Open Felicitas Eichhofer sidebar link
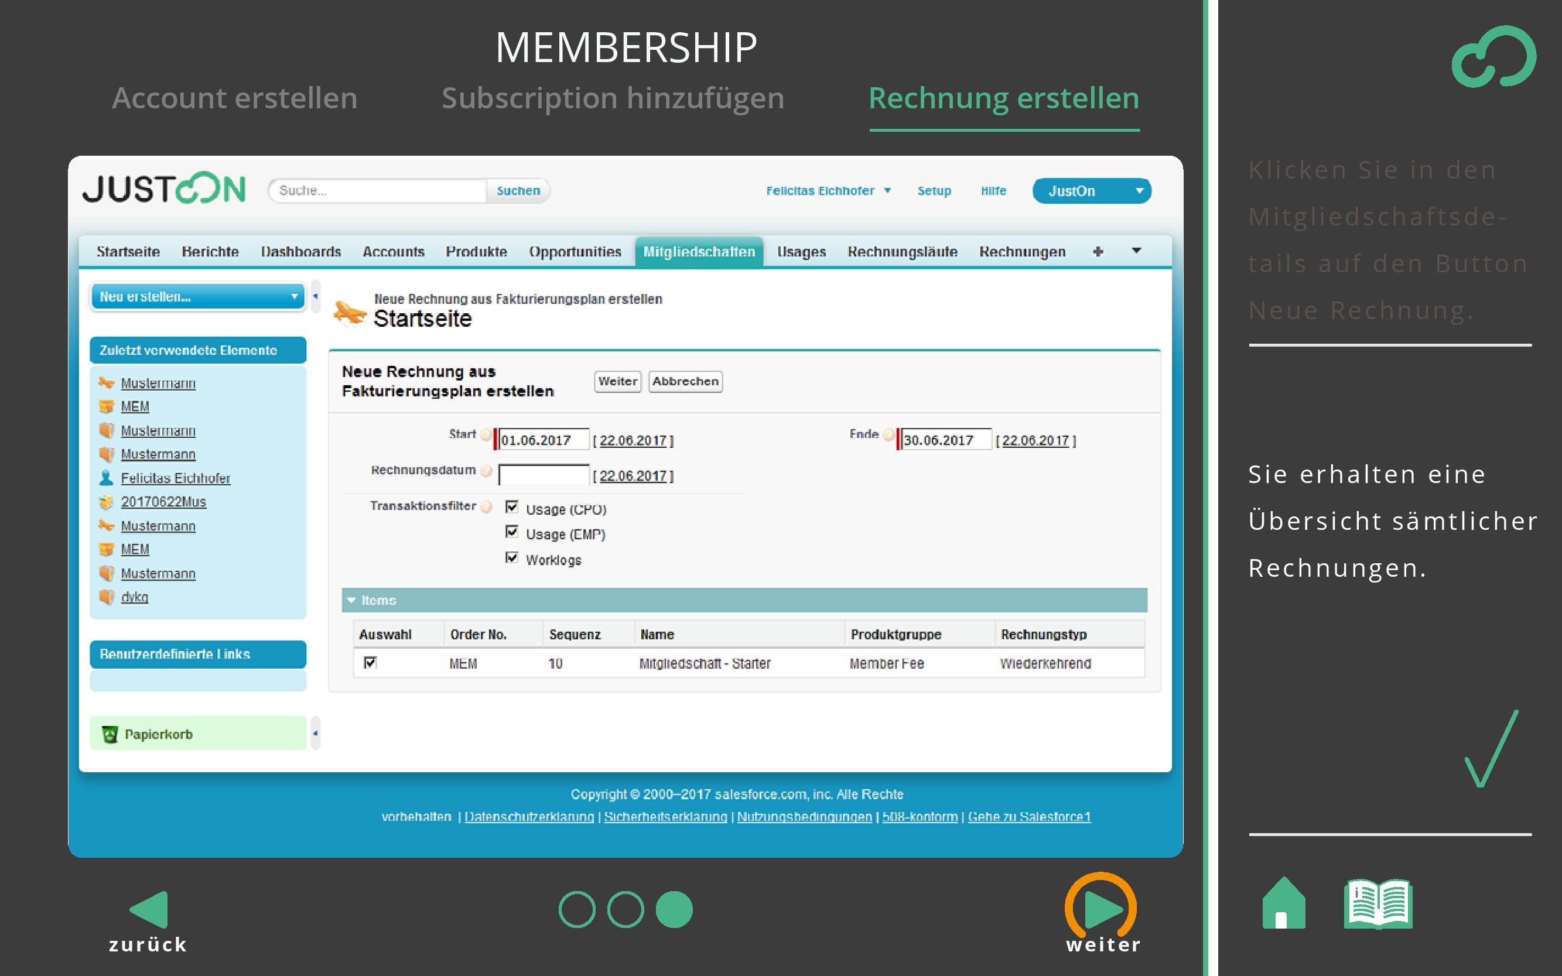 click(x=175, y=478)
